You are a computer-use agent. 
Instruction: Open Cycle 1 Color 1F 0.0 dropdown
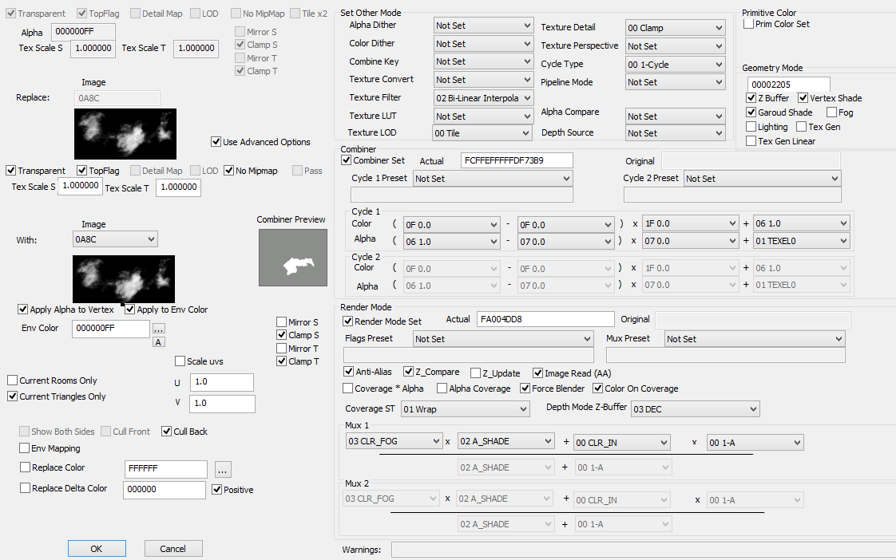coord(691,223)
